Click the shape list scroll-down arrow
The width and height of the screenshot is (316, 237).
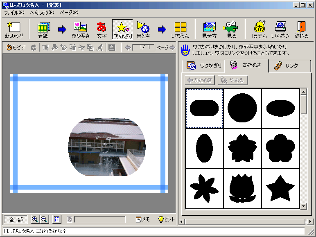coord(303,206)
